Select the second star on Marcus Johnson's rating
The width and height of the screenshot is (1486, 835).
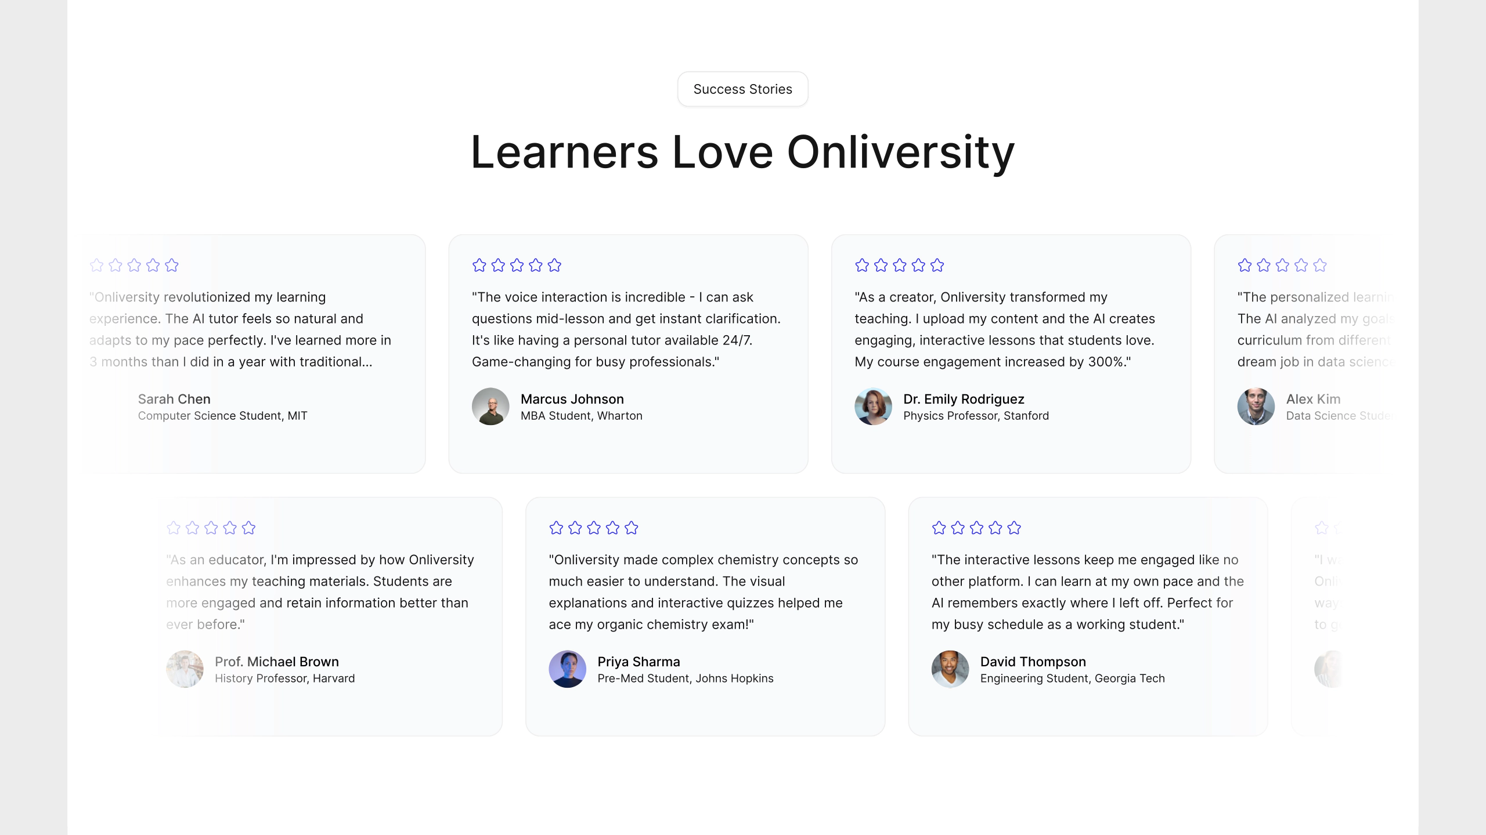tap(497, 265)
